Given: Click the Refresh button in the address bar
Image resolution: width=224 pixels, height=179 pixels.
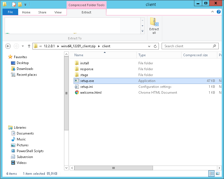Looking at the screenshot, I should [x=156, y=46].
